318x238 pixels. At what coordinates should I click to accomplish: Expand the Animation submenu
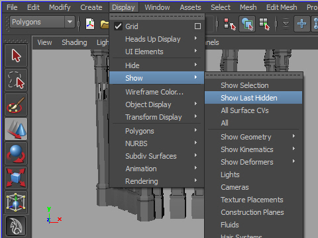click(x=156, y=169)
